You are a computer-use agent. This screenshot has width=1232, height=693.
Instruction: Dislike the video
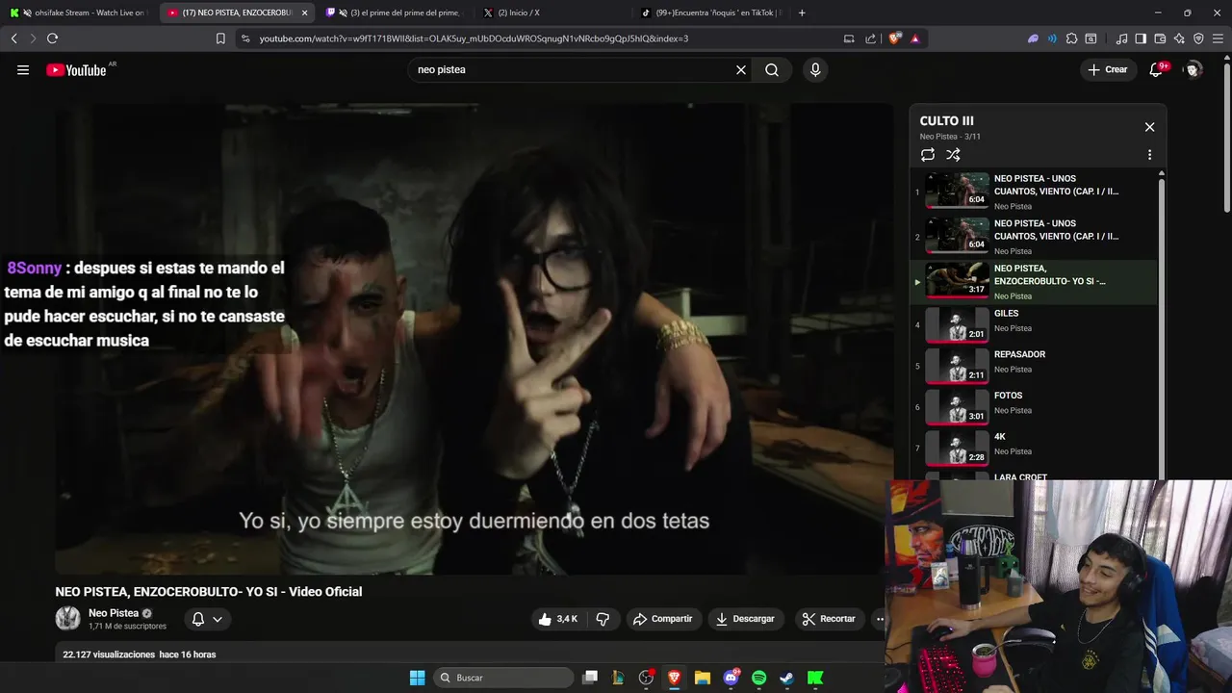tap(603, 619)
